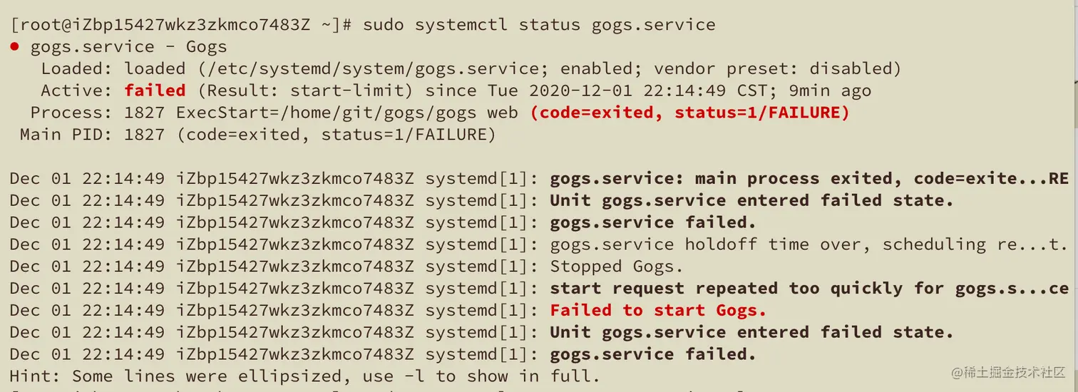Click the 'Hint: Some lines were ellipsized' line

[x=304, y=376]
